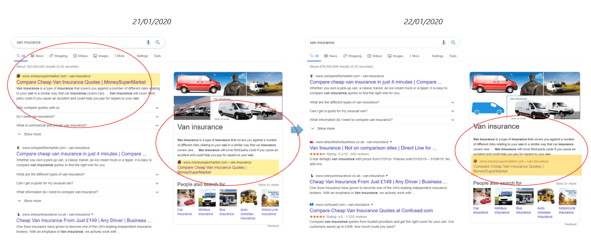
Task: Expand 'Can I get a quote' in 21/01/2020 results
Action: click(88, 183)
